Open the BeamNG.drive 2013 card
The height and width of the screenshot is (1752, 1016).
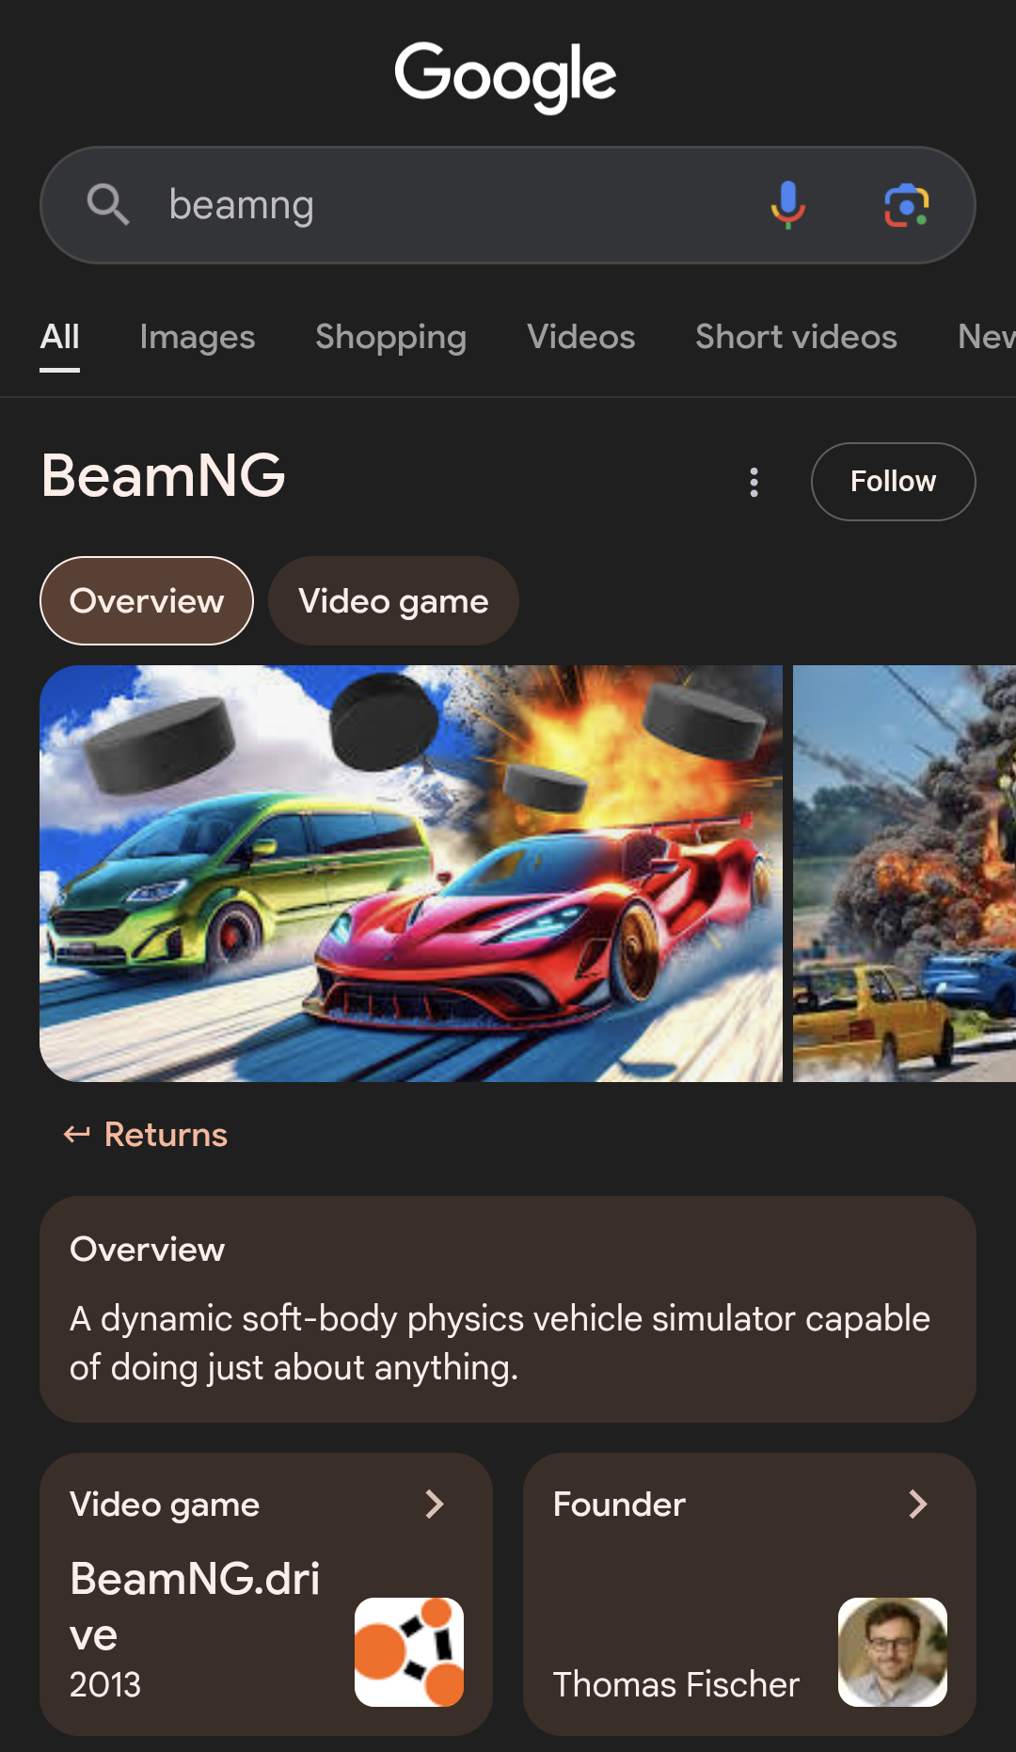tap(266, 1594)
